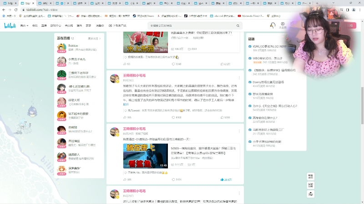Open the 水上乐园 video thumbnail
This screenshot has width=364, height=204.
click(x=146, y=43)
